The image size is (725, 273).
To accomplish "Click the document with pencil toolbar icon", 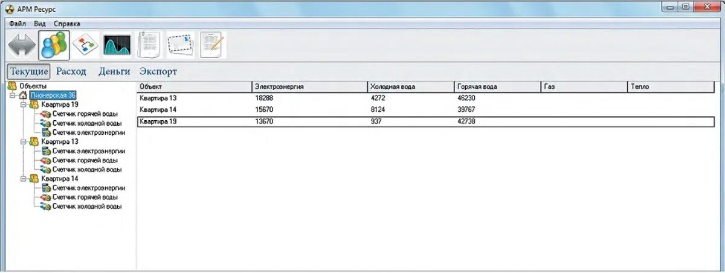I will click(x=212, y=46).
